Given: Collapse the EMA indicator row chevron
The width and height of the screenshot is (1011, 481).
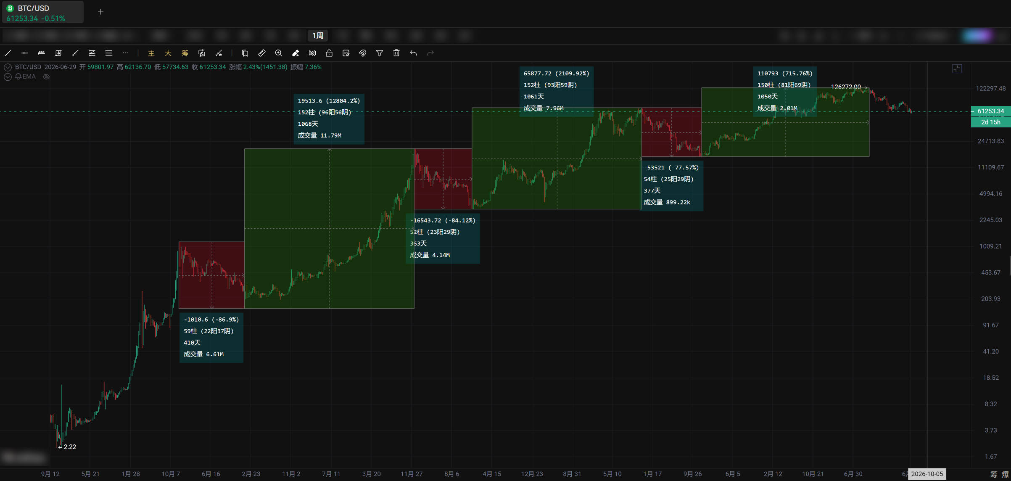Looking at the screenshot, I should (x=8, y=77).
